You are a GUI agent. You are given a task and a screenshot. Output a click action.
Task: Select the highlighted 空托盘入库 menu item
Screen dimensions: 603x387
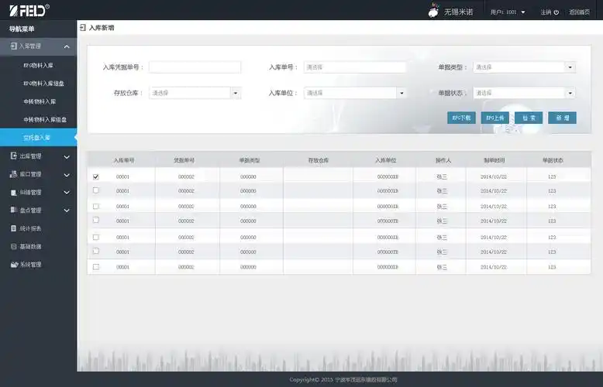click(39, 138)
